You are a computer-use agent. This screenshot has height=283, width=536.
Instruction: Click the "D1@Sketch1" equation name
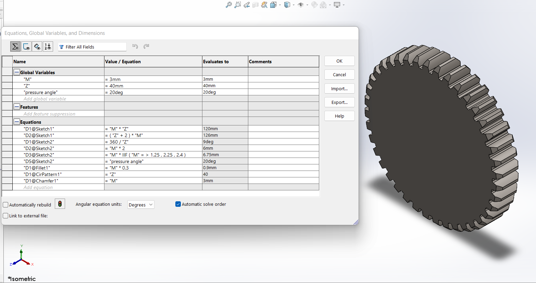pos(39,129)
